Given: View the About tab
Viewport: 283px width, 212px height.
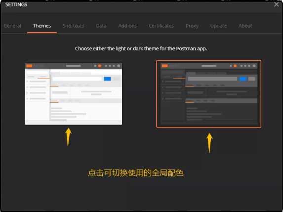Looking at the screenshot, I should pyautogui.click(x=245, y=26).
